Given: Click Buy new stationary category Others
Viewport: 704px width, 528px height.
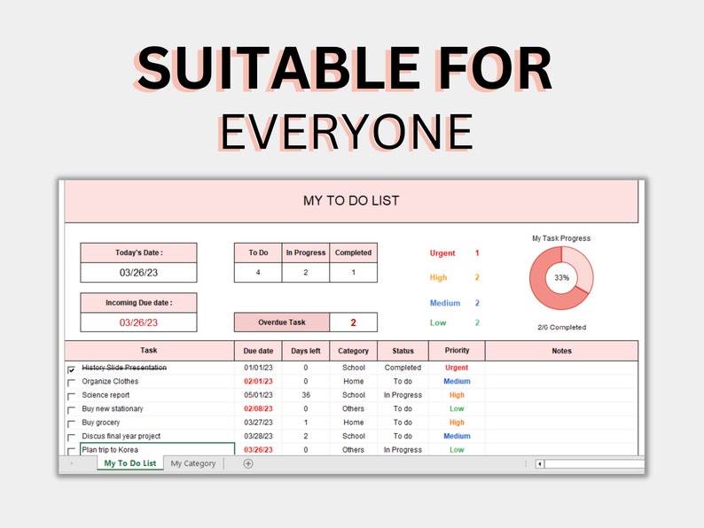Looking at the screenshot, I should (354, 408).
